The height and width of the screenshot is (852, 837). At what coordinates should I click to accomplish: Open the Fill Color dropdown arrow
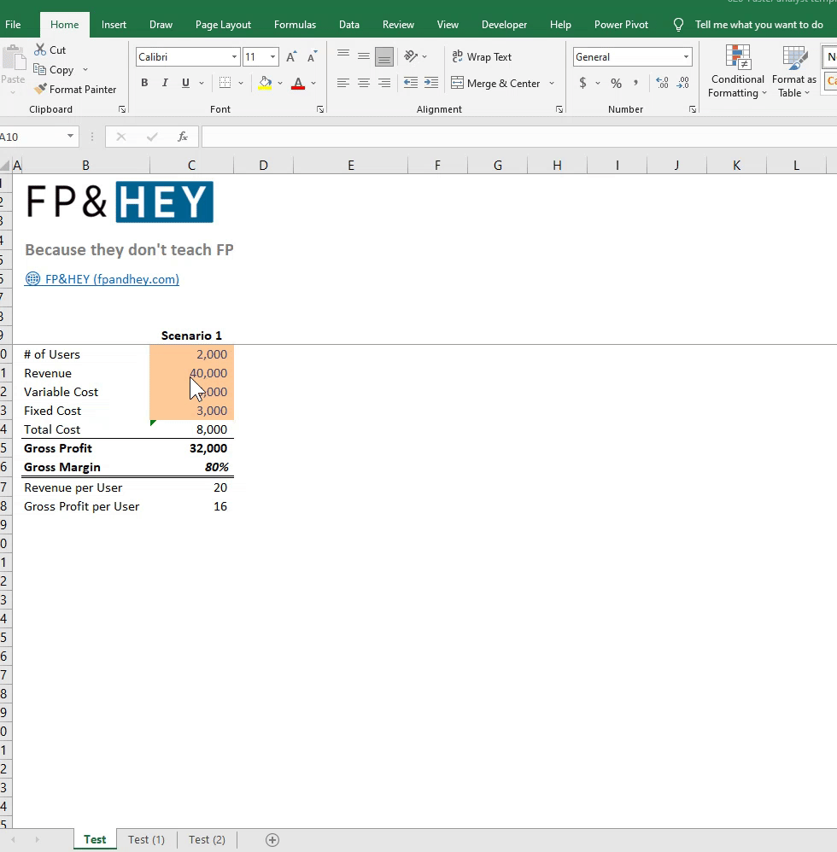click(280, 84)
